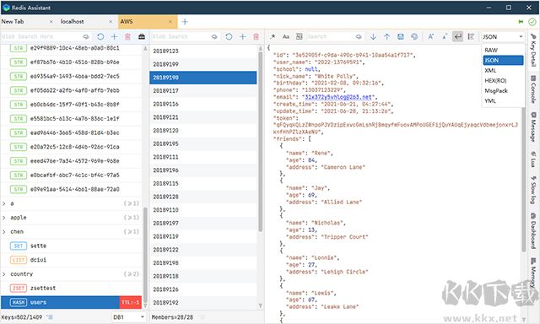Open the toolbox icon beside key trash
This screenshot has width=540, height=324.
click(142, 36)
